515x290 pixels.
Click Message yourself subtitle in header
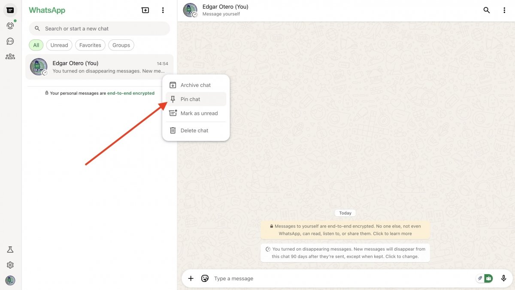[221, 14]
